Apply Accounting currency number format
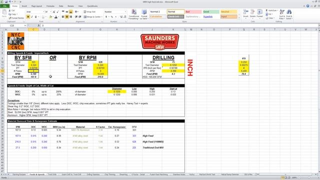This screenshot has height=180, width=320. pos(106,16)
